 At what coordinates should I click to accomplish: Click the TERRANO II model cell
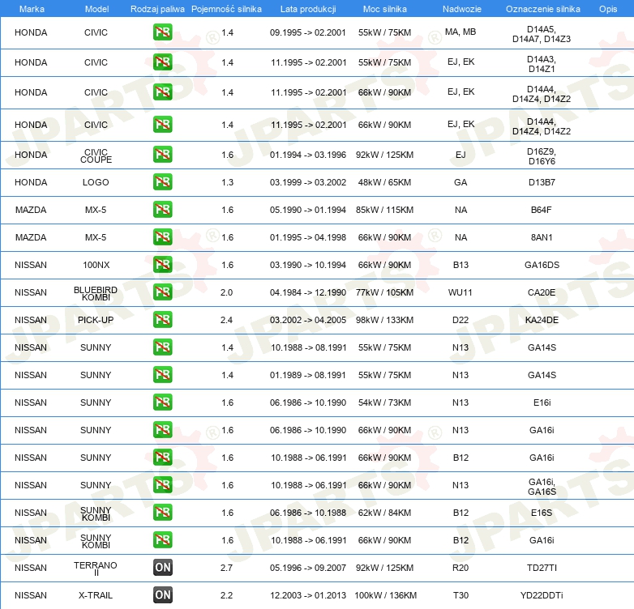tap(96, 569)
